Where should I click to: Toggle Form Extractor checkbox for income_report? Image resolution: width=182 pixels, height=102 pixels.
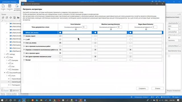point(60,36)
